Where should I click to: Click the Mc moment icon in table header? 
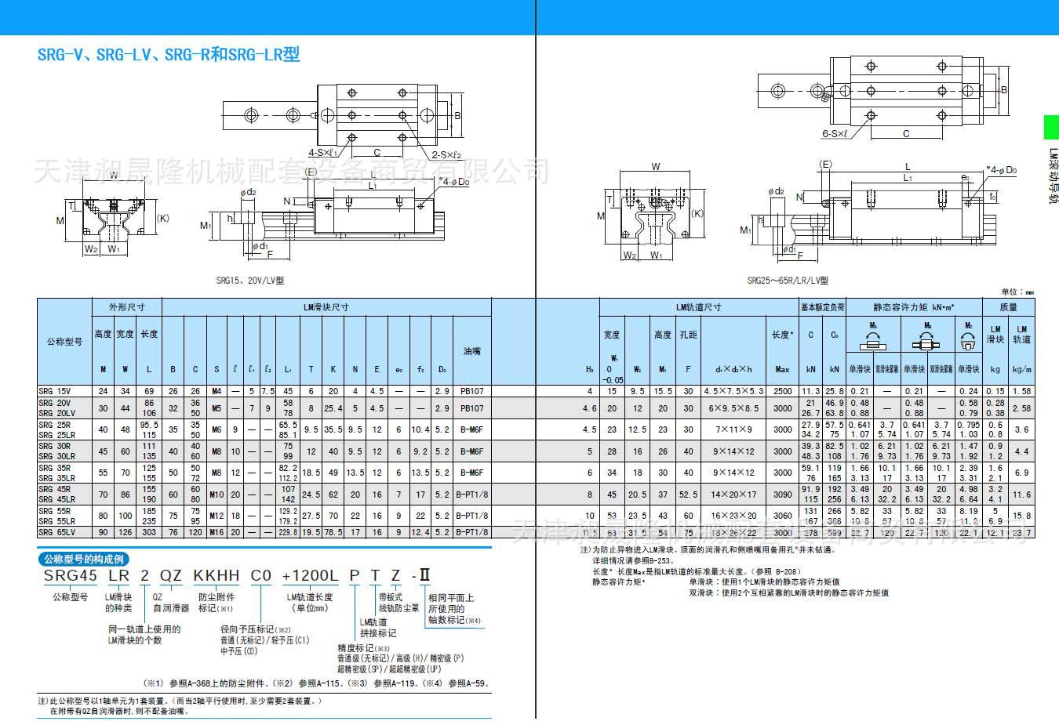969,341
